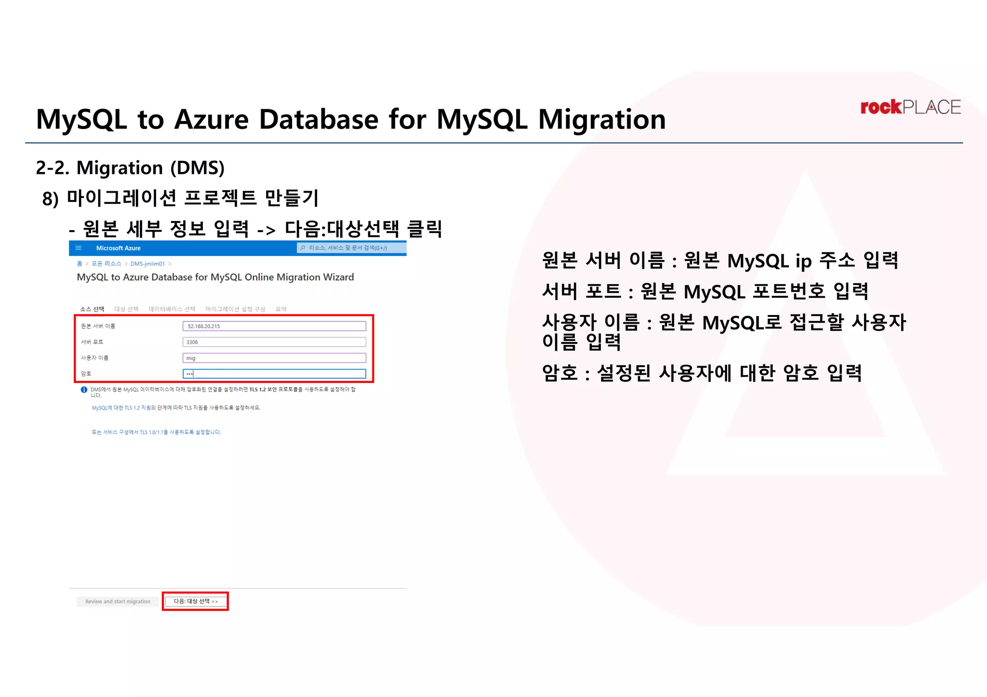This screenshot has width=987, height=697.
Task: Click Review and start migration button
Action: pos(118,601)
